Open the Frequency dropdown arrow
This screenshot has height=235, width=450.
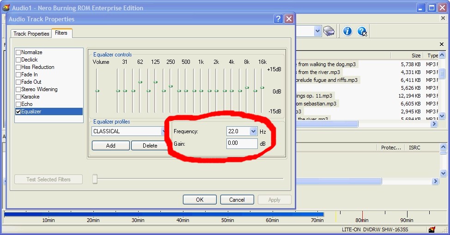(x=253, y=131)
